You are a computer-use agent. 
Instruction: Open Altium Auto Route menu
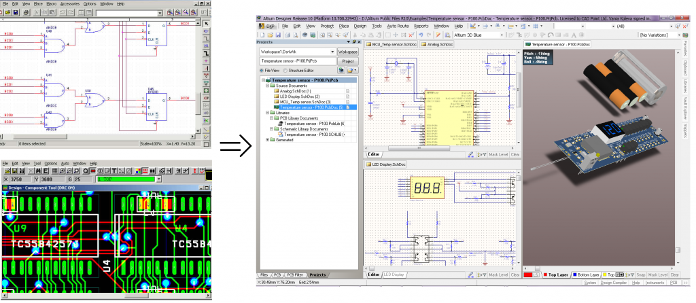click(398, 26)
